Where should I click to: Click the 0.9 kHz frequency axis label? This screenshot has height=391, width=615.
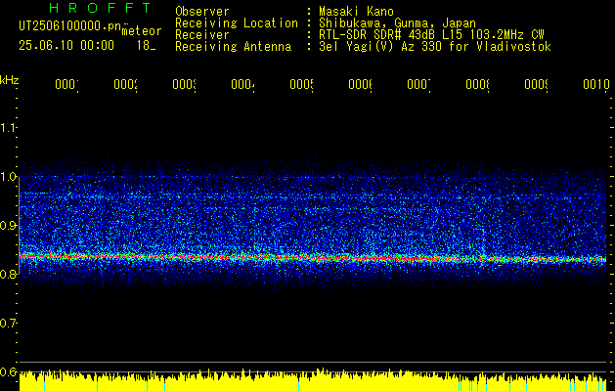(x=9, y=226)
